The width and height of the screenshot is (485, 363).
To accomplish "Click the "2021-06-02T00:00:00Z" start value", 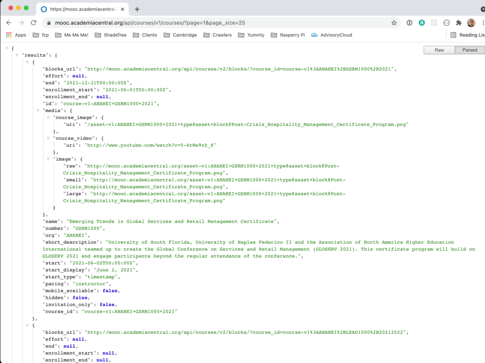I will [x=103, y=263].
